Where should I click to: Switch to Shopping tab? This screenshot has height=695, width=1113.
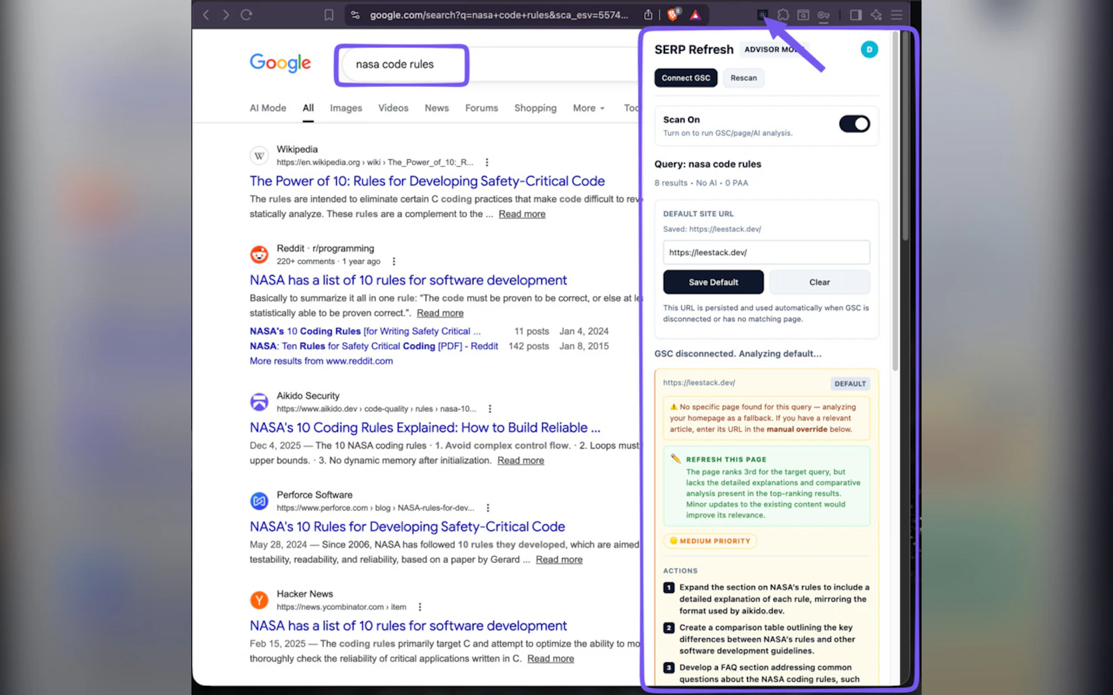coord(535,108)
